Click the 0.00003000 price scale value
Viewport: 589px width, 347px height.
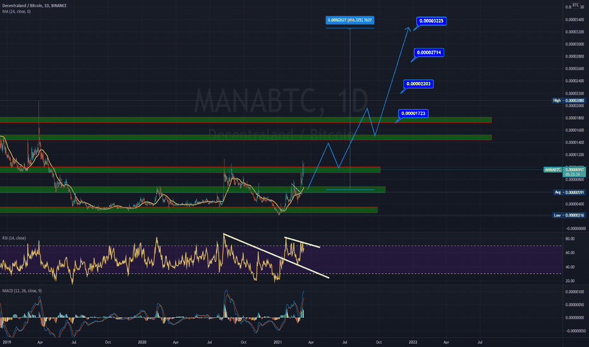point(574,44)
